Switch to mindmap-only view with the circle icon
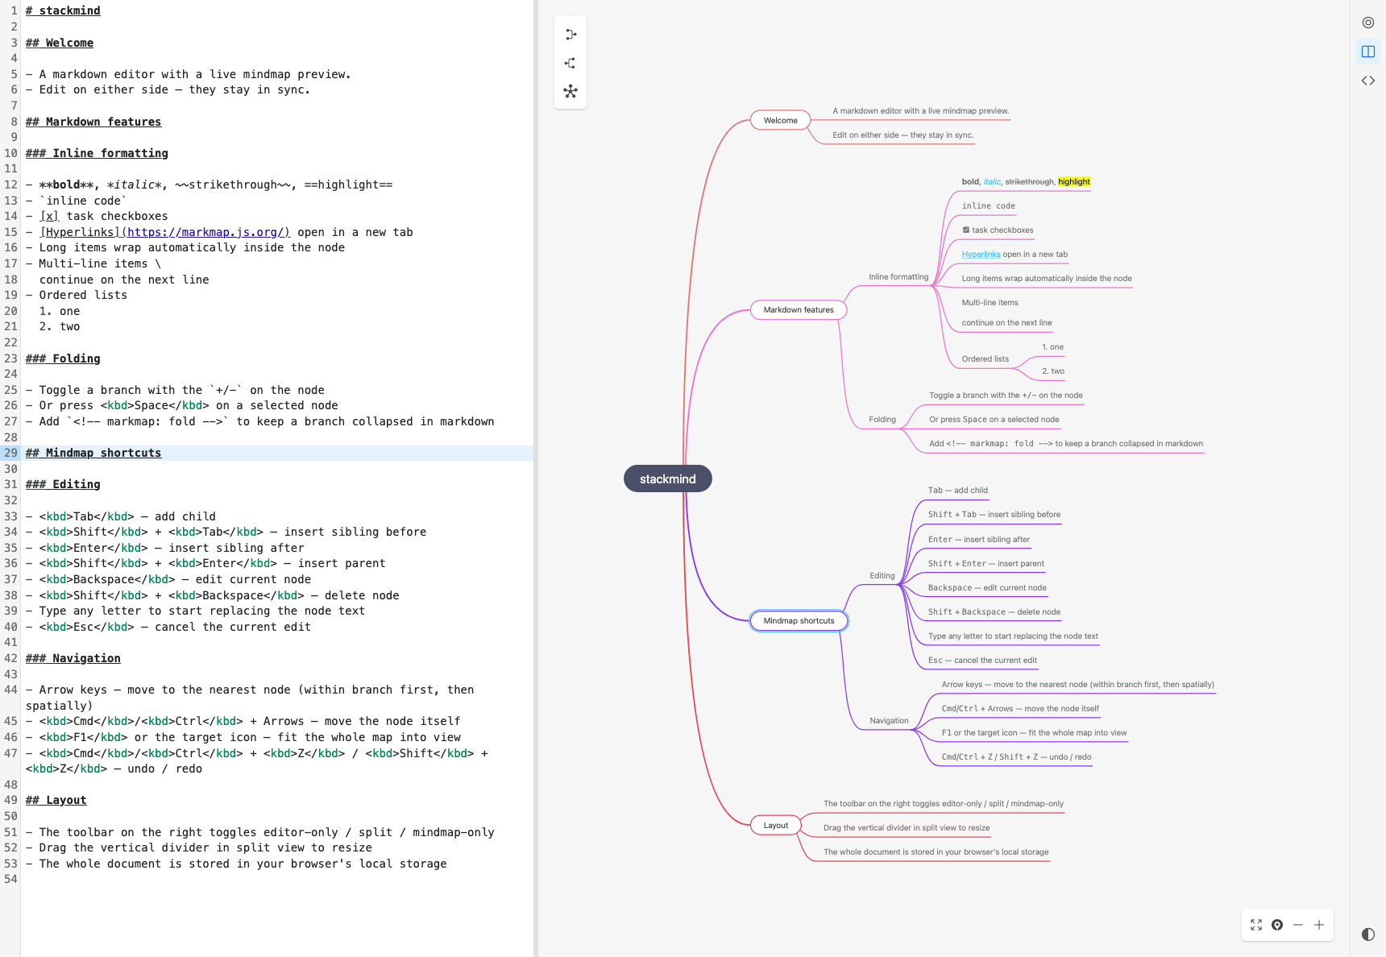Image resolution: width=1386 pixels, height=957 pixels. pyautogui.click(x=1368, y=23)
